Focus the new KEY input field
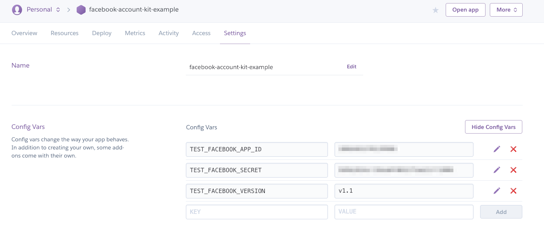 257,212
